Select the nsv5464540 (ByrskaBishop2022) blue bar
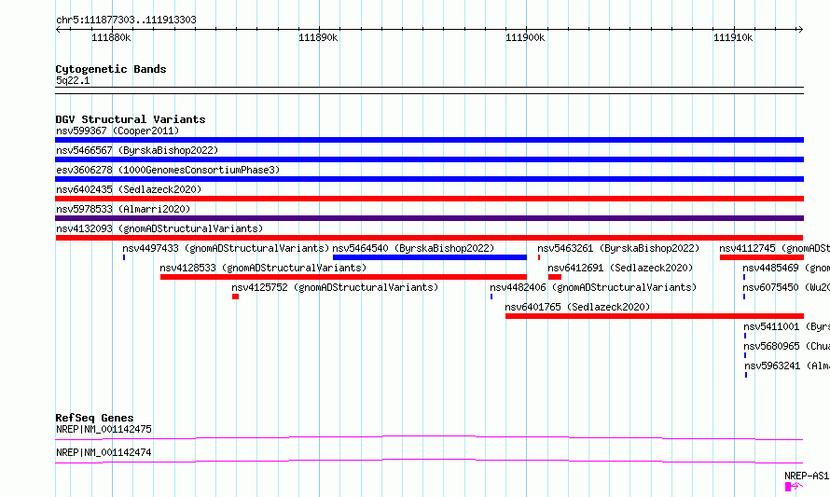The width and height of the screenshot is (830, 497). pos(430,257)
